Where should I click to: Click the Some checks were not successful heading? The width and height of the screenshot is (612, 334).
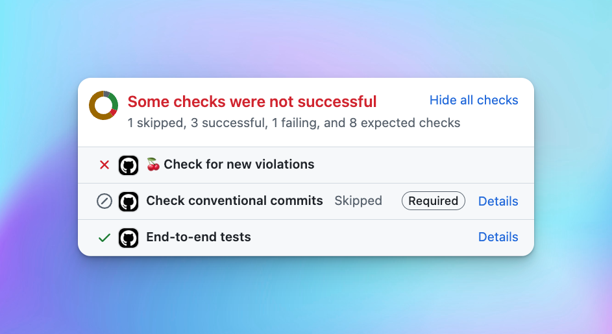252,102
